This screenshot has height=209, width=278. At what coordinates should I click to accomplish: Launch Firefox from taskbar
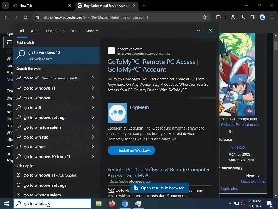pos(112,204)
